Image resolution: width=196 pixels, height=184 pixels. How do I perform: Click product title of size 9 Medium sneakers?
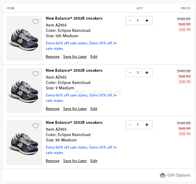[x=74, y=71]
